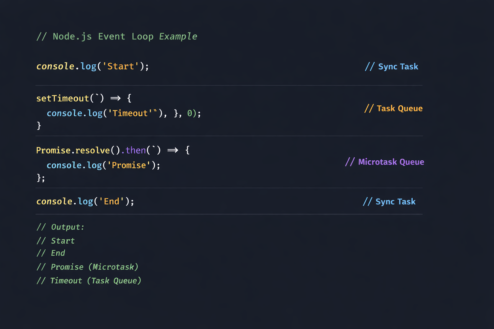
Task: Click the Promise (Microtask) output comment
Action: 87,267
